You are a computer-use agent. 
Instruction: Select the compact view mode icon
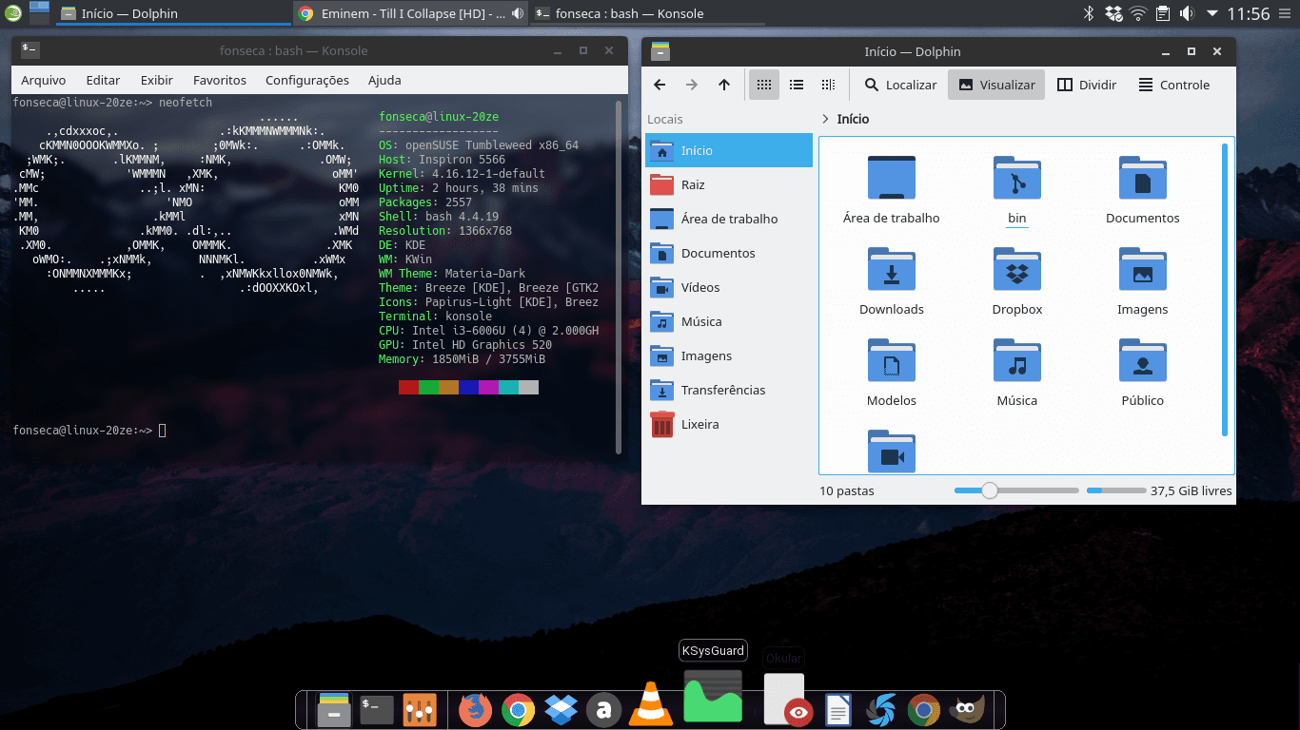pyautogui.click(x=827, y=84)
